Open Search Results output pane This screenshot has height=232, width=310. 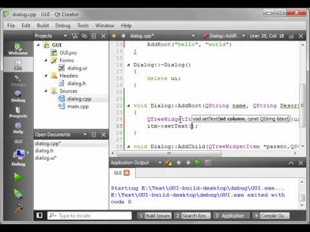192,215
